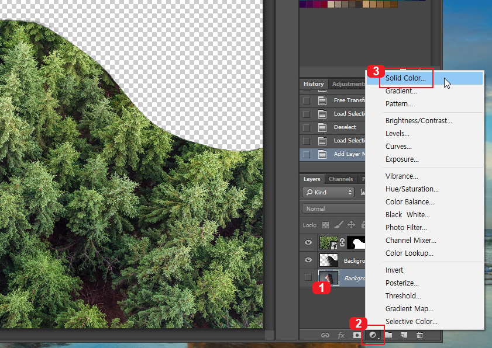Open the layer style fx menu
Image resolution: width=492 pixels, height=348 pixels.
[341, 335]
